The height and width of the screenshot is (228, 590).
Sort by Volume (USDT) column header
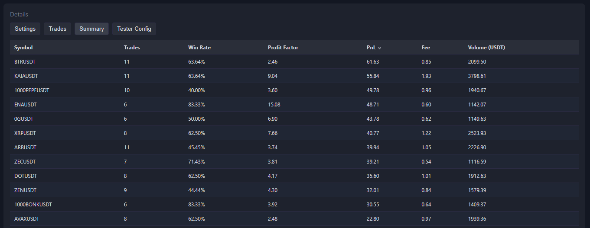tap(486, 48)
